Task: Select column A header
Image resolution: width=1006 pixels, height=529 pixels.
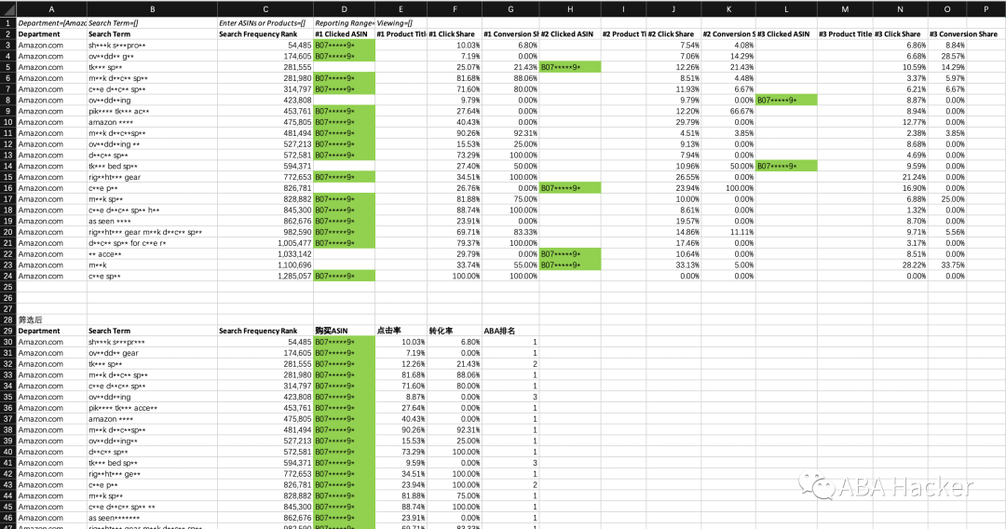Action: [51, 9]
